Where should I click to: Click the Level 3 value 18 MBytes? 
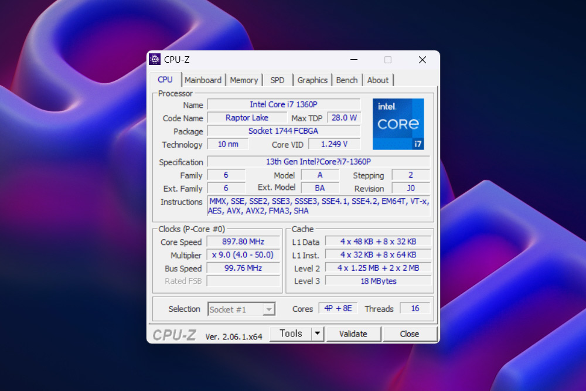point(378,281)
